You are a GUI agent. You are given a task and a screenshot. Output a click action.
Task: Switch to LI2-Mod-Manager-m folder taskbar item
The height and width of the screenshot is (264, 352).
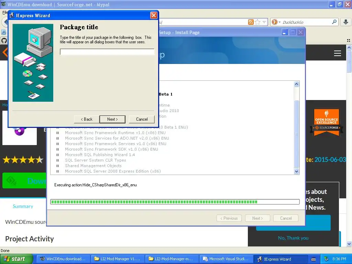[x=172, y=259]
